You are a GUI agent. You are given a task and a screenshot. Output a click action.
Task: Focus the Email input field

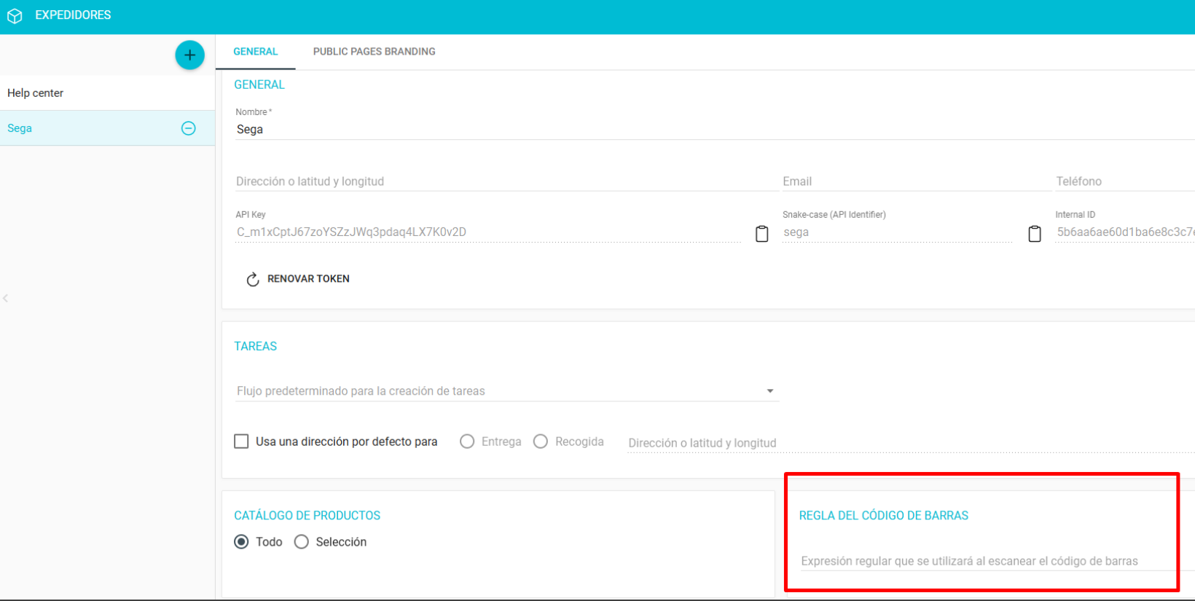pyautogui.click(x=914, y=181)
